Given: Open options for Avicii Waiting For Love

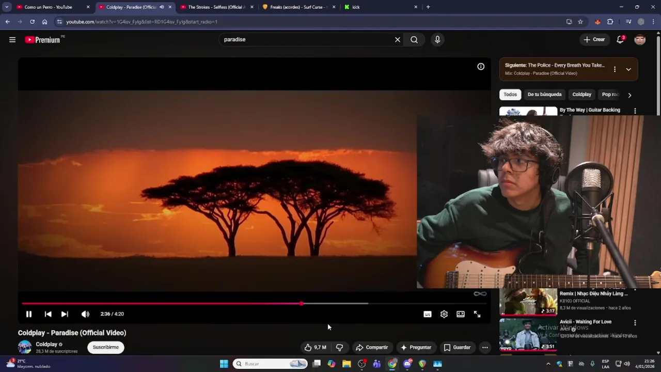Looking at the screenshot, I should tap(635, 323).
